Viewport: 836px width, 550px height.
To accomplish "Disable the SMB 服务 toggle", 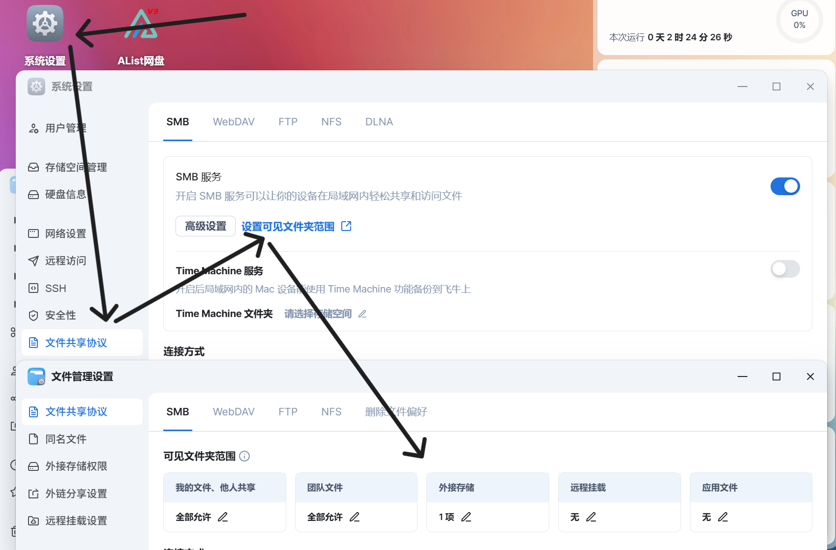I will (785, 186).
